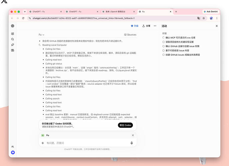The height and width of the screenshot is (166, 229).
Task: Select plan item 基于代码收敛 issue 内容
Action: [176, 50]
